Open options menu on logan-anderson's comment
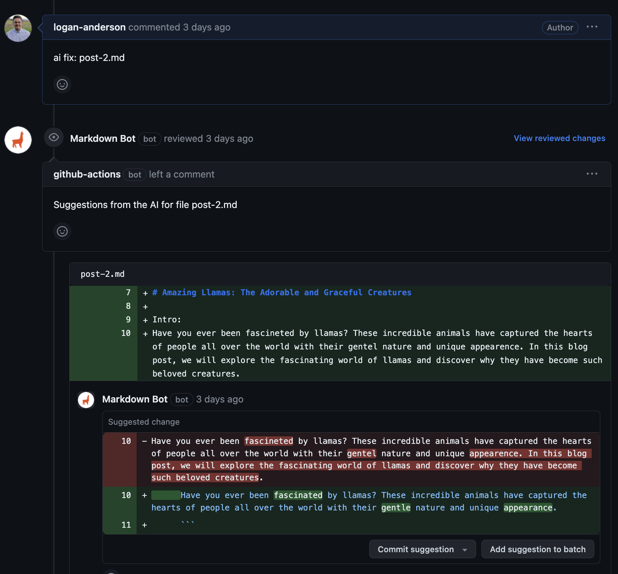 tap(592, 27)
